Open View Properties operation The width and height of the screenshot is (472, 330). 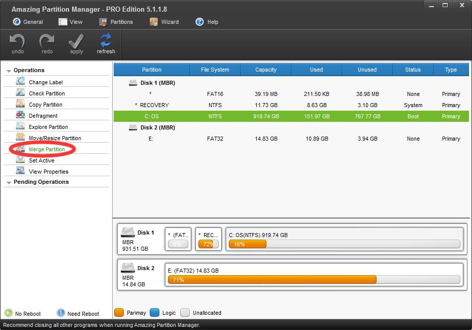pyautogui.click(x=48, y=172)
